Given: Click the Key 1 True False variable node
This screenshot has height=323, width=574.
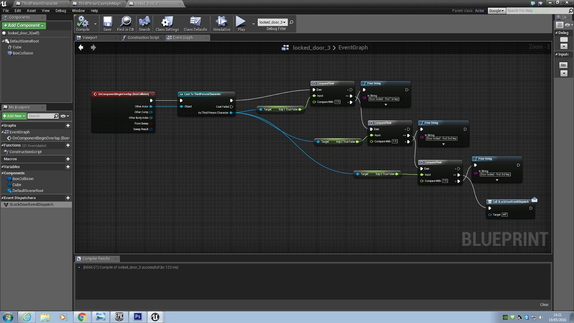Looking at the screenshot, I should coord(281,109).
